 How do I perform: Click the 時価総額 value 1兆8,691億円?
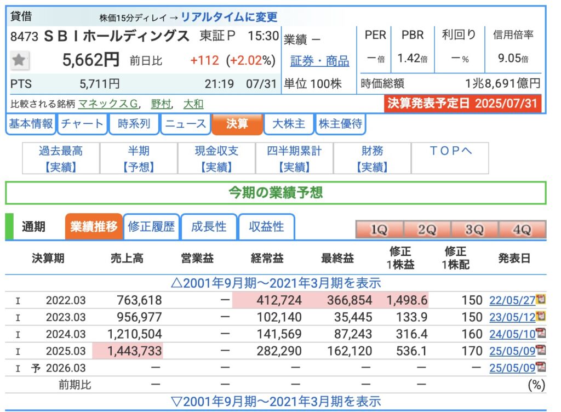[x=503, y=84]
